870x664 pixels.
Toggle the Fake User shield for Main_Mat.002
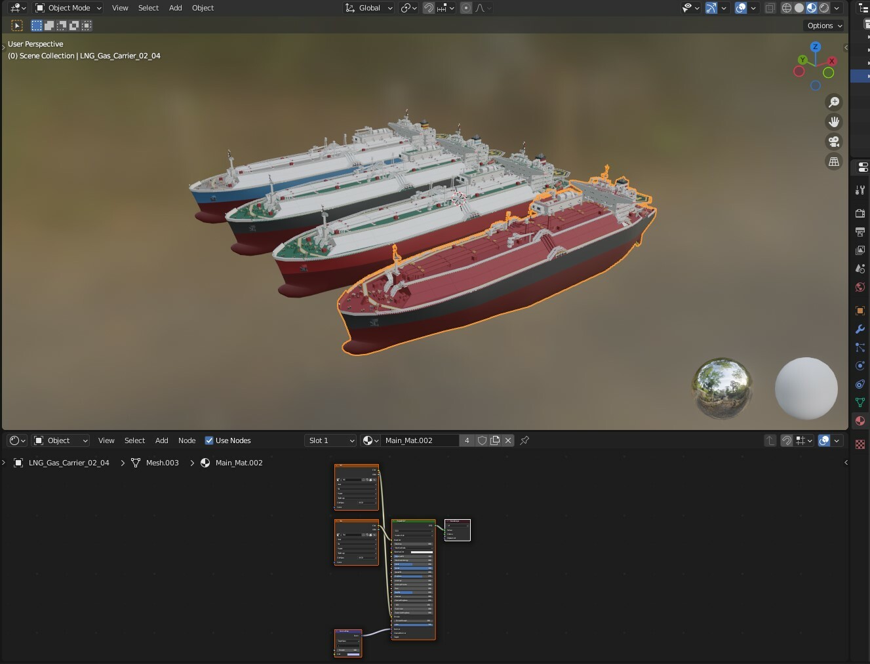click(482, 440)
